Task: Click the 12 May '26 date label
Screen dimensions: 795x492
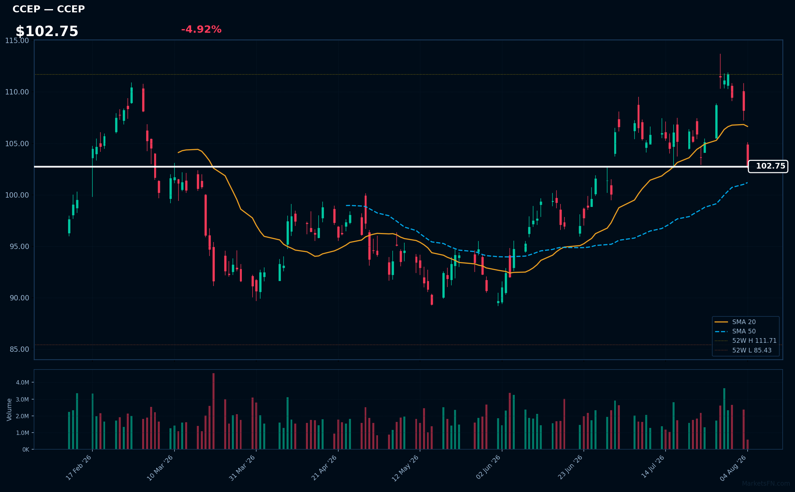Action: point(405,468)
